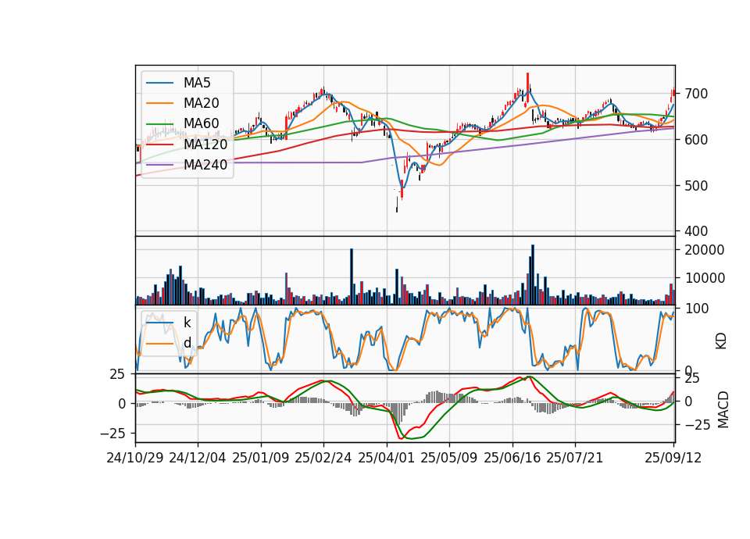Click the d legend label in KD panel

point(187,342)
